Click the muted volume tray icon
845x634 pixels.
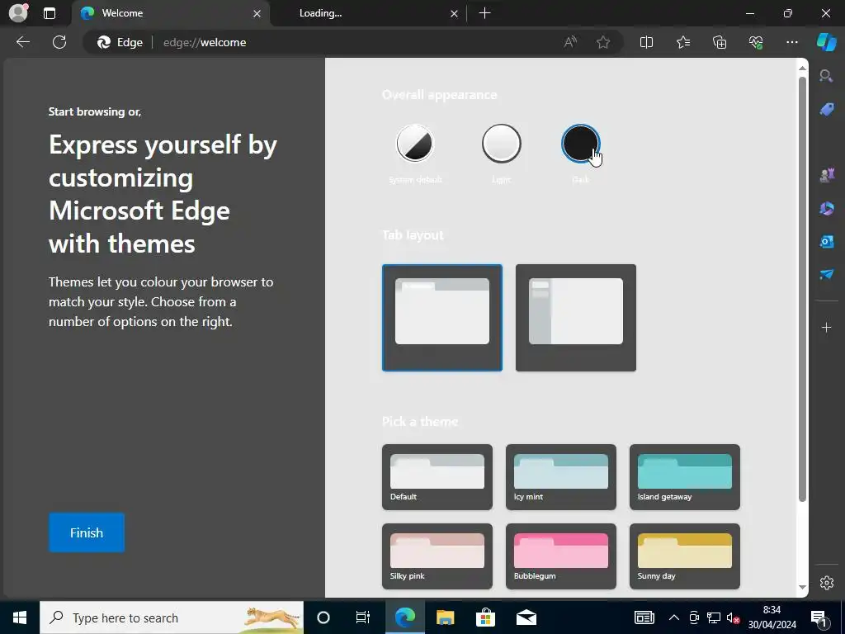pos(733,617)
